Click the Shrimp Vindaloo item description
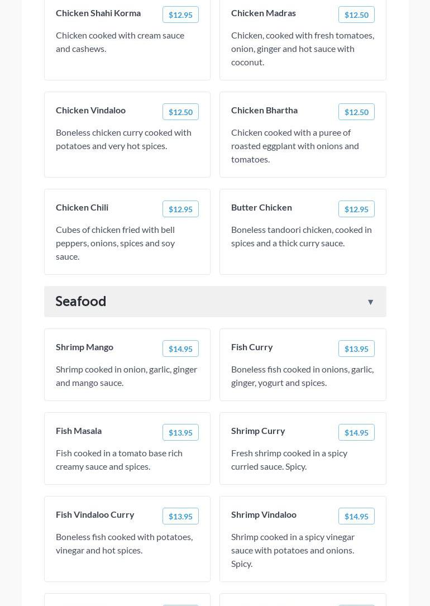The image size is (430, 606). pyautogui.click(x=293, y=550)
